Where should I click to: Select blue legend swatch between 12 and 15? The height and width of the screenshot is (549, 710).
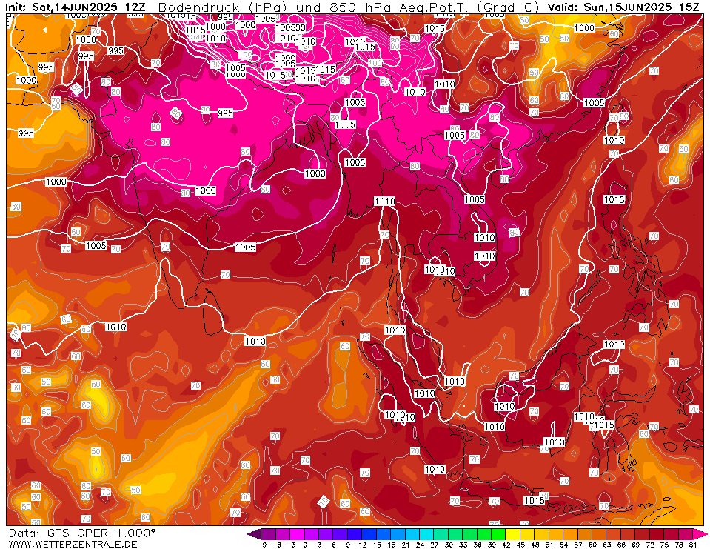[x=369, y=534]
